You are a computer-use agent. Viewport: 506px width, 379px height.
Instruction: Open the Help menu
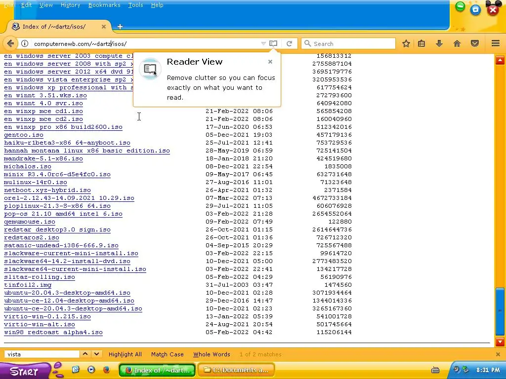click(157, 5)
